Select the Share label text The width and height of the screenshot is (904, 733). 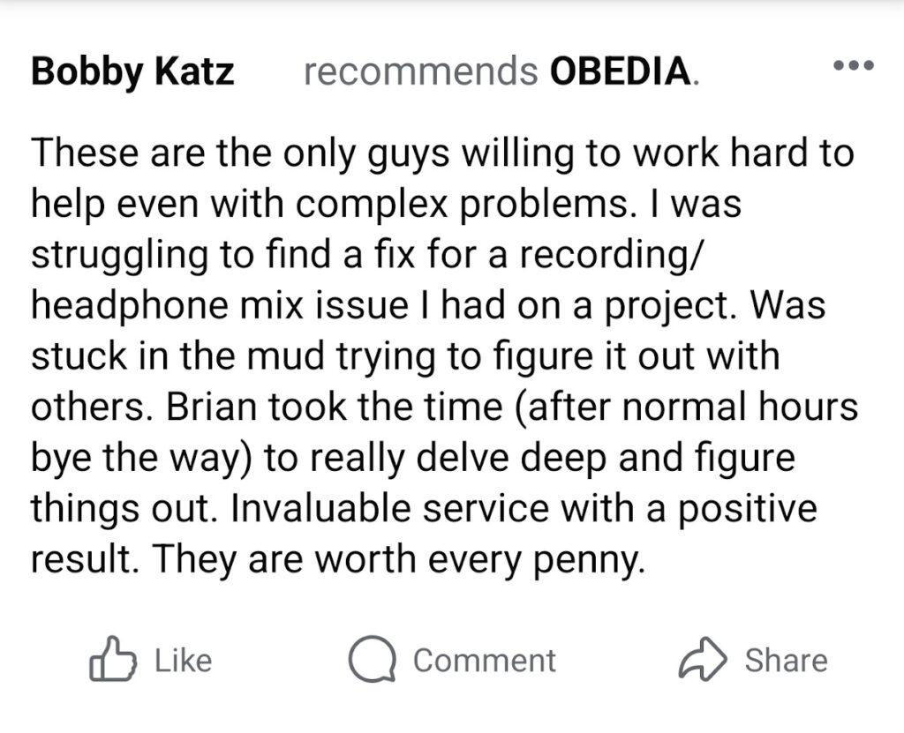[786, 661]
